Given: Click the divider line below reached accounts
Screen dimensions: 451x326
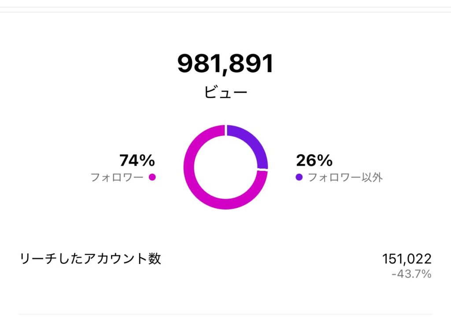Looking at the screenshot, I should tap(225, 314).
